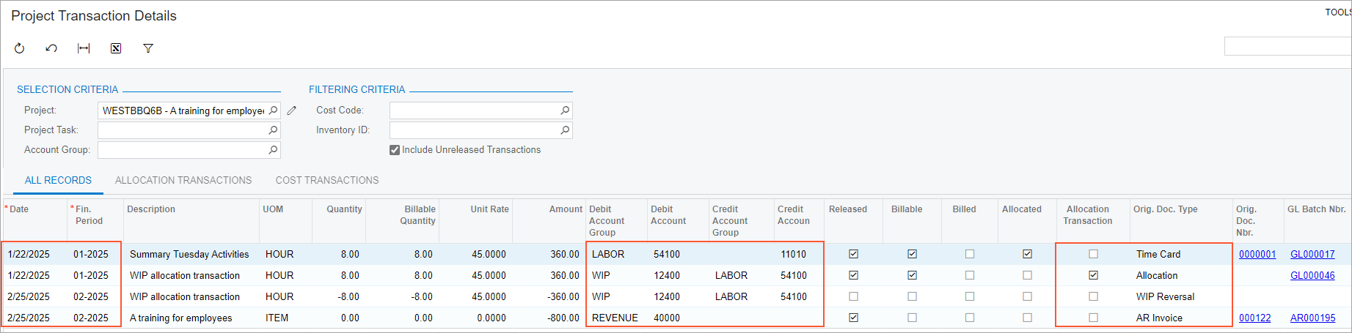
Task: Switch to Cost Transactions tab
Action: [327, 180]
